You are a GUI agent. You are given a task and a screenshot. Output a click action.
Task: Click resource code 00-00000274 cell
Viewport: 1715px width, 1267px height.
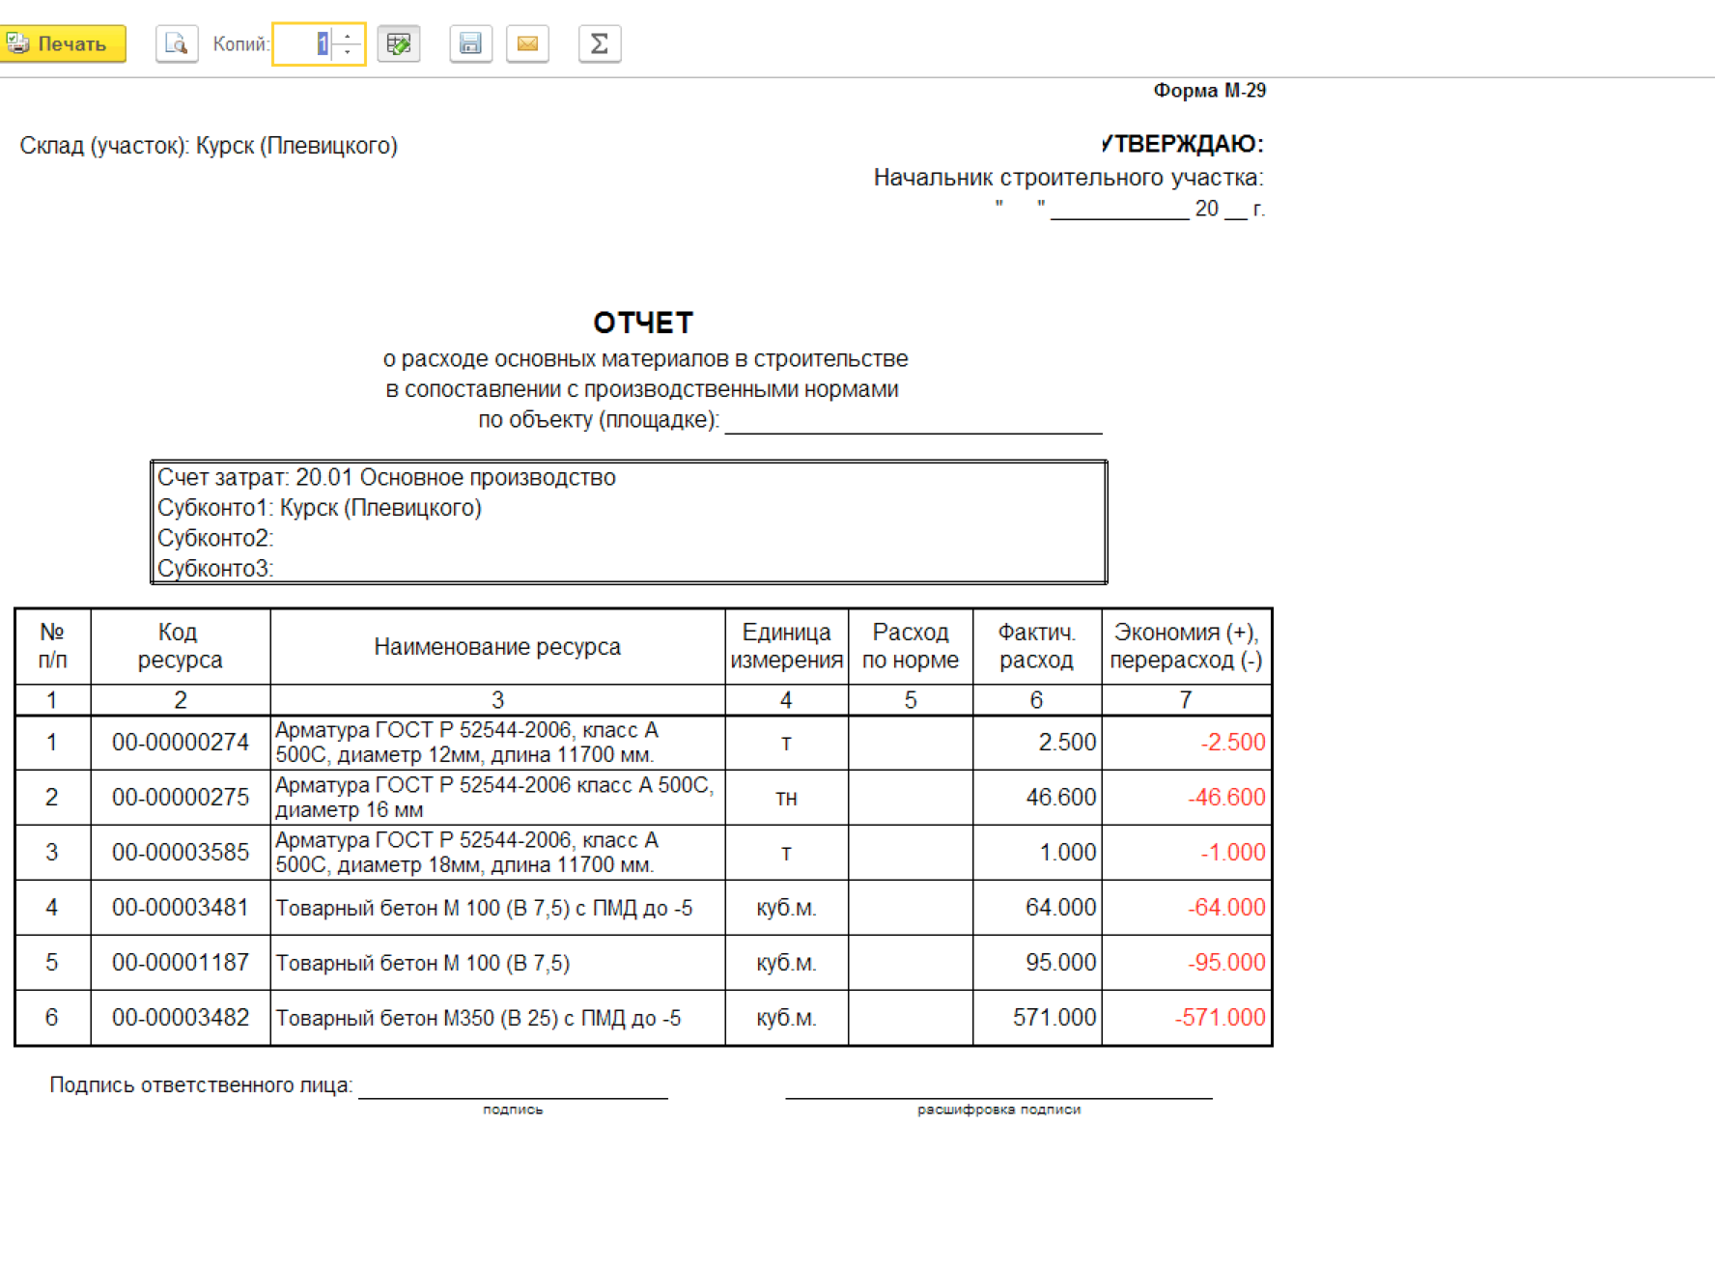point(181,743)
